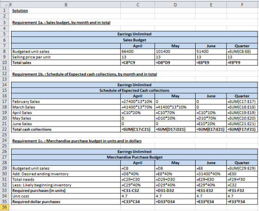Click the select-all corner triangle
The image size is (259, 211).
(x=4, y=5)
